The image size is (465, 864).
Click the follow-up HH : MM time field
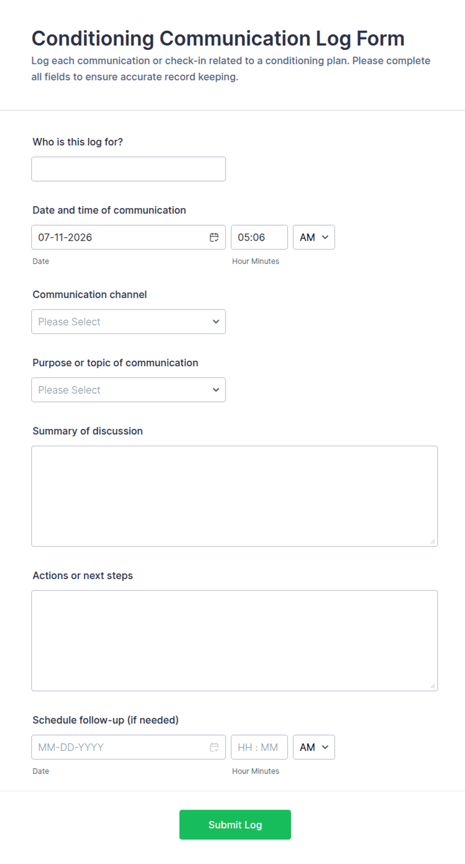click(259, 747)
